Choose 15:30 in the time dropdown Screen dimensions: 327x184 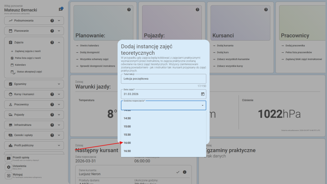coord(127,134)
